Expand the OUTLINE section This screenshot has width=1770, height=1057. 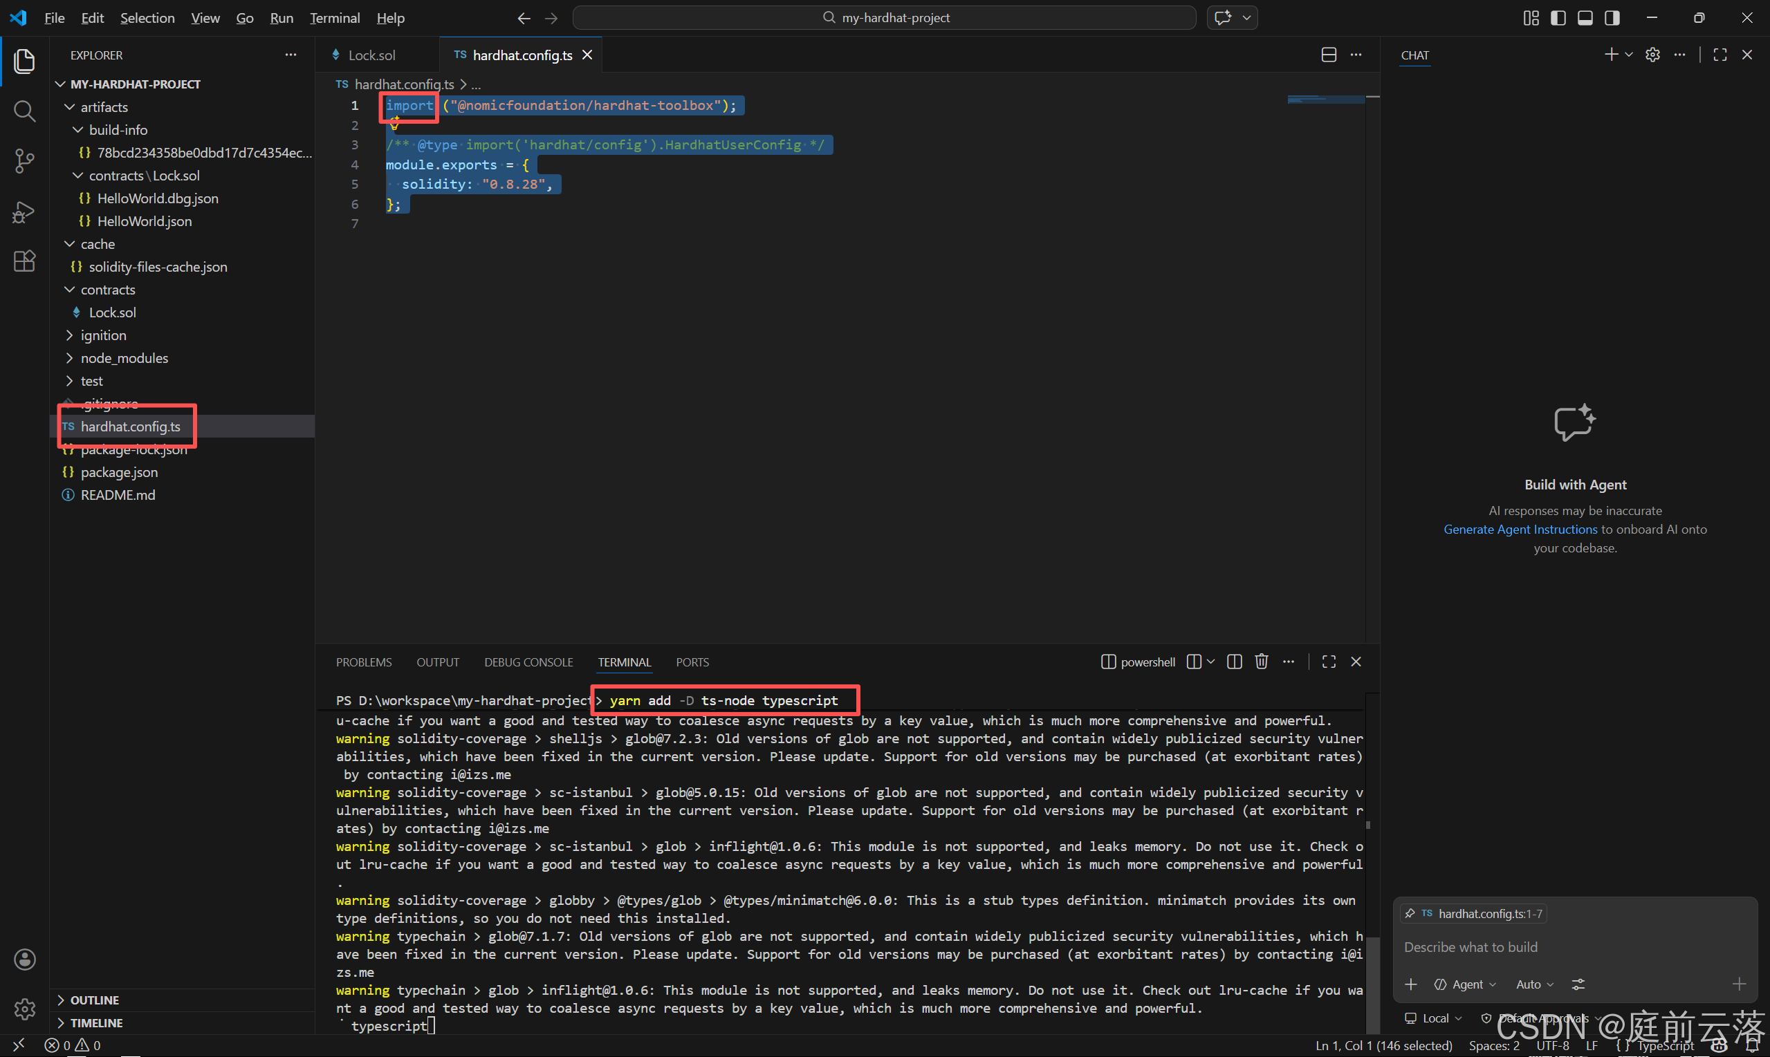94,1000
